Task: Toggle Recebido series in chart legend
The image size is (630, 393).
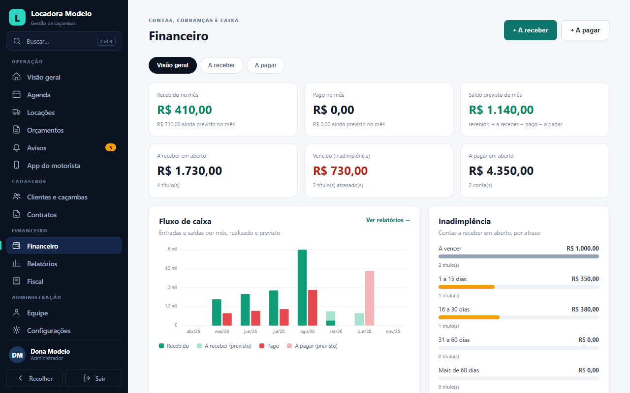Action: [174, 346]
